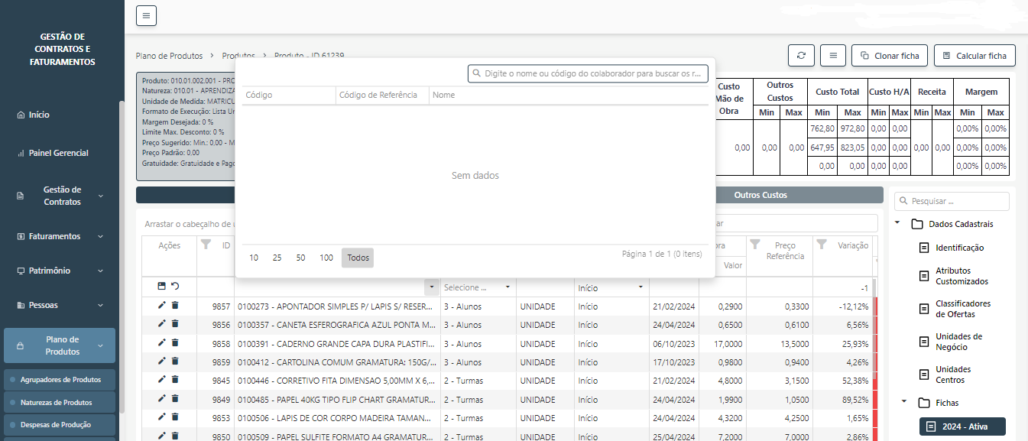Open the 'Selecione ...' dropdown in the new row
Viewport: 1028px width, 441px height.
pyautogui.click(x=477, y=287)
